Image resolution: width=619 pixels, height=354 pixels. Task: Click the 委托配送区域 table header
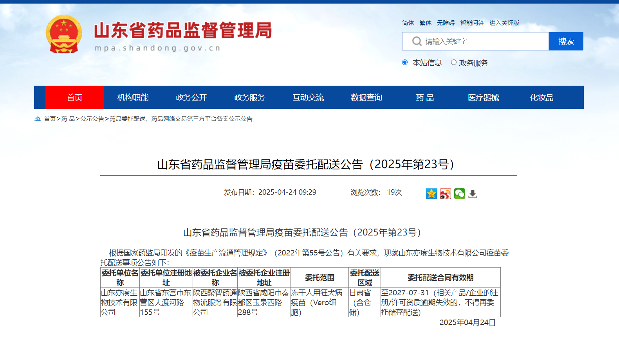click(x=365, y=278)
